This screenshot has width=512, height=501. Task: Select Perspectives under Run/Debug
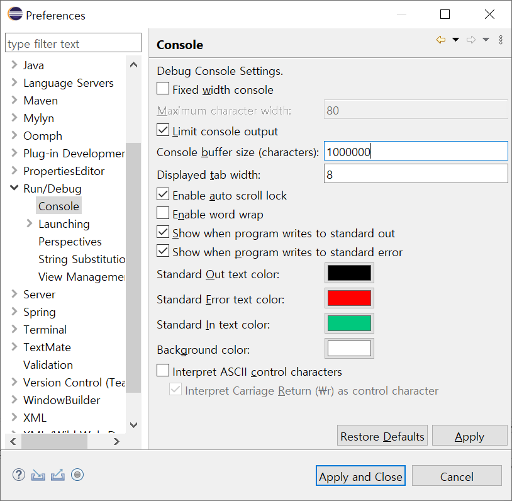click(x=70, y=242)
